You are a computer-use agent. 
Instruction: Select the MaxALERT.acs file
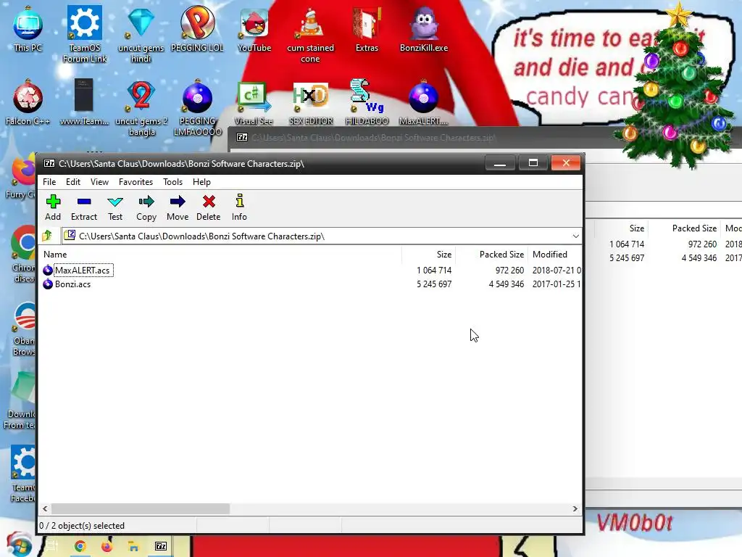click(x=82, y=271)
